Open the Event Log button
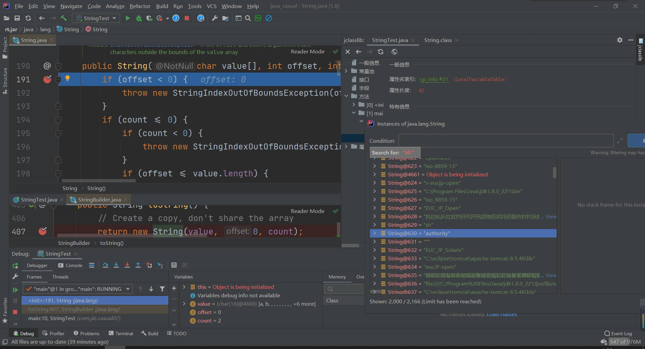The height and width of the screenshot is (349, 645). [618, 334]
